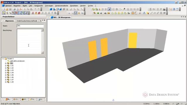Viewport: 187px width, 105px height.
Task: Click the Open folder toolbar icon
Action: click(7, 9)
